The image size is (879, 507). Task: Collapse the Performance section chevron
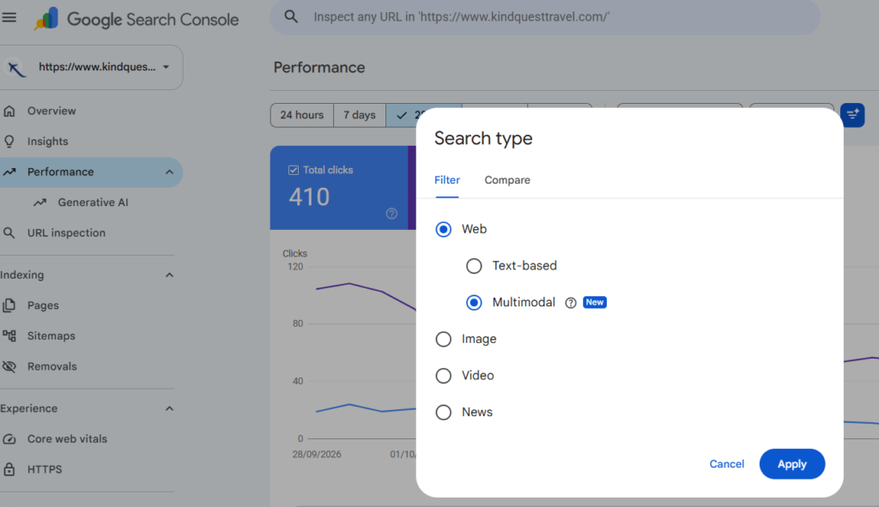[169, 172]
